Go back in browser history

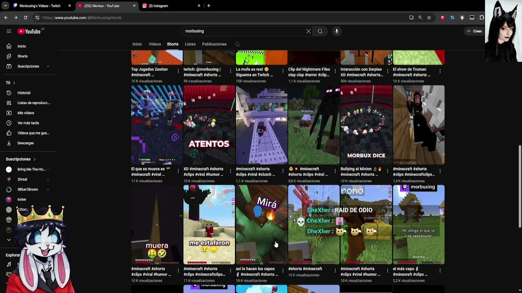point(6,17)
